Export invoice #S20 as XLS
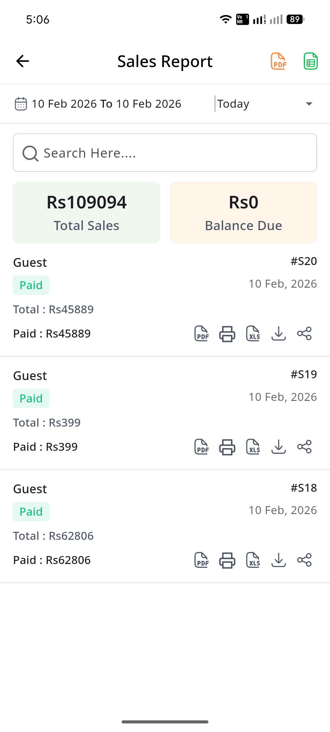 click(x=253, y=334)
